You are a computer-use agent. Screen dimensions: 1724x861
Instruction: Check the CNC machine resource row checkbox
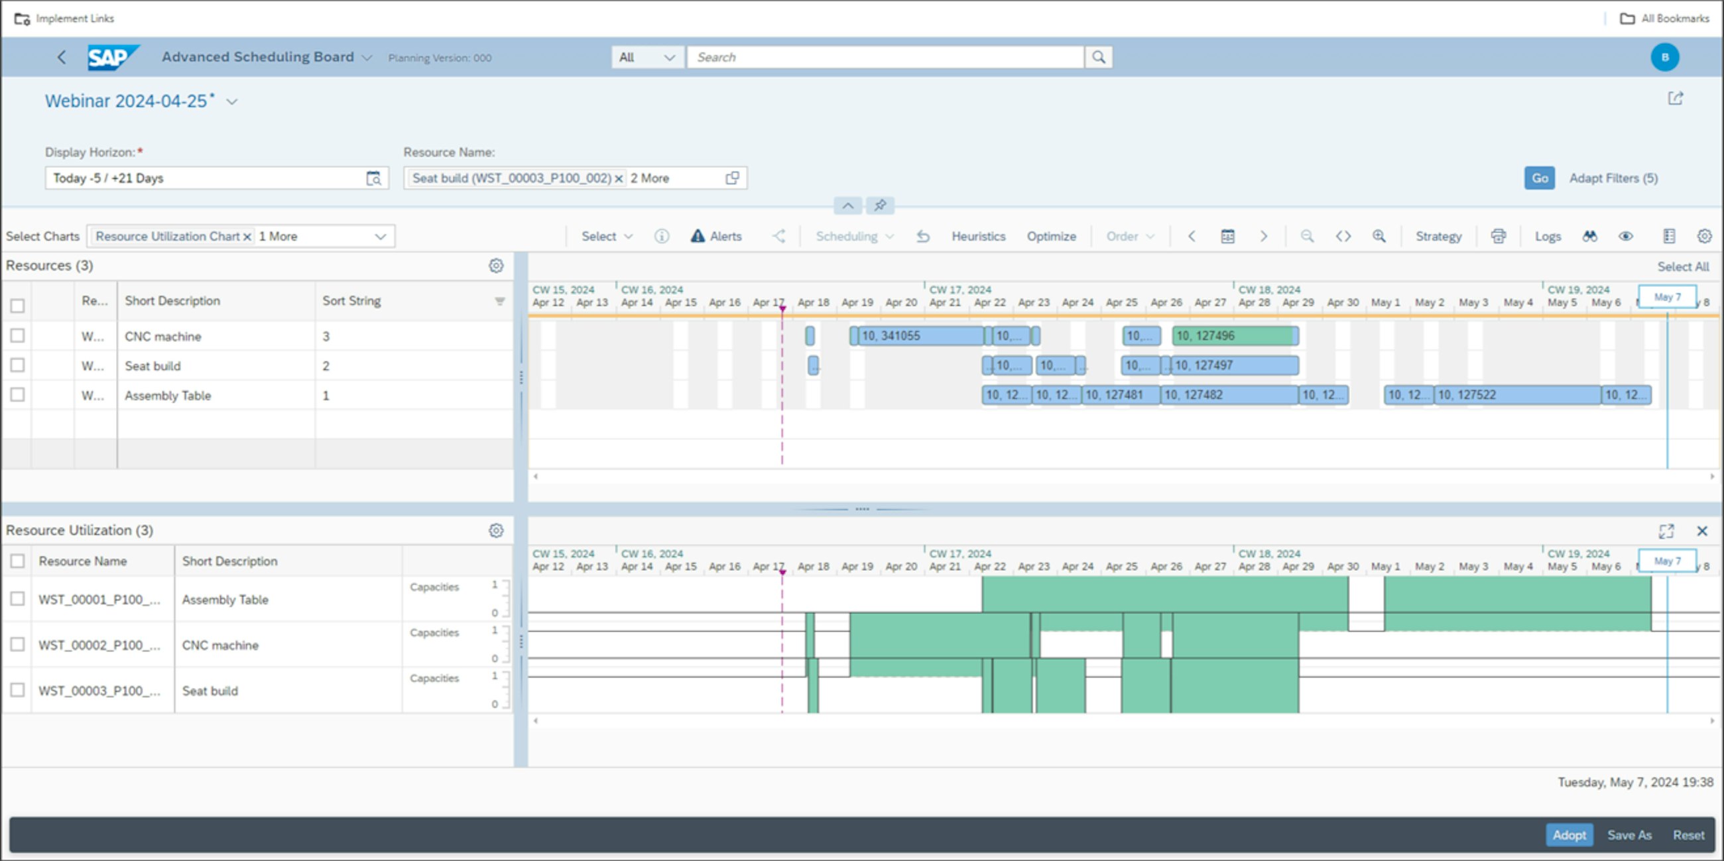[18, 336]
